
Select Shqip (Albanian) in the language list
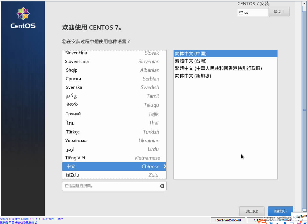pyautogui.click(x=114, y=70)
